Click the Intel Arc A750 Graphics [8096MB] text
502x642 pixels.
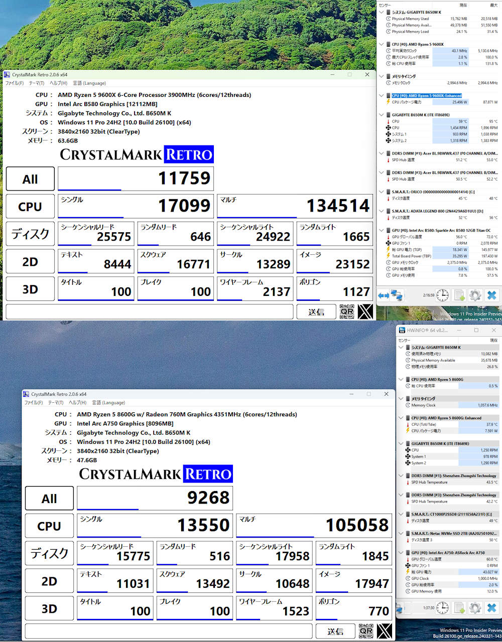click(125, 423)
